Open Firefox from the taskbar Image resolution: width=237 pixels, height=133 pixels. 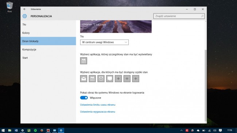point(42,130)
